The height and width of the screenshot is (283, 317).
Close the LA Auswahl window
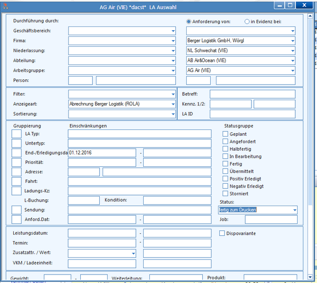[304, 6]
